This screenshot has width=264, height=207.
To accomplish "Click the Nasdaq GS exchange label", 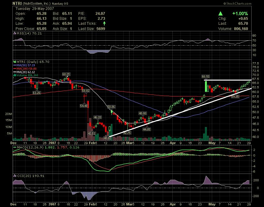I will 60,3.
